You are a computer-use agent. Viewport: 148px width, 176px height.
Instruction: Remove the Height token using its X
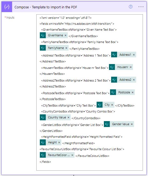tap(59, 142)
